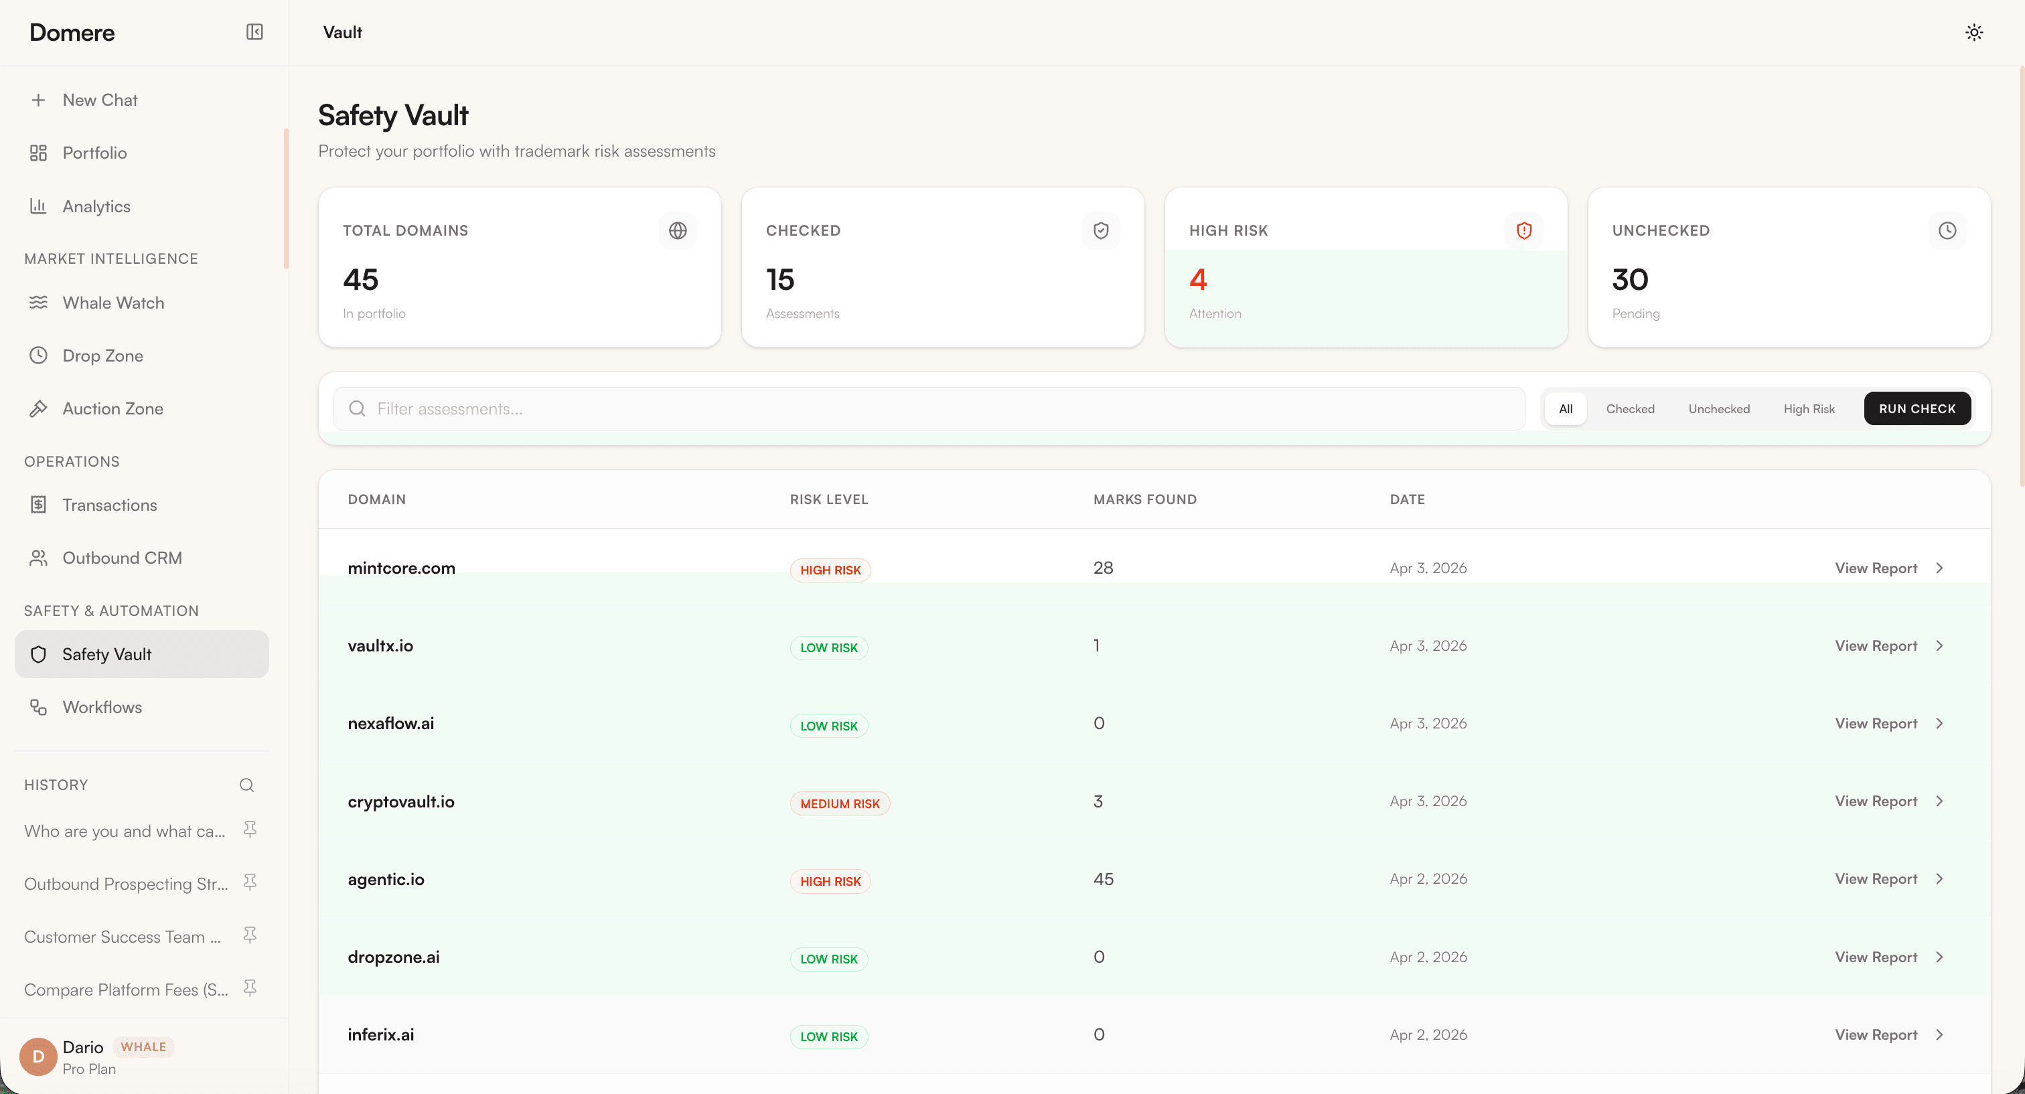Collapse the sidebar panel icon
This screenshot has height=1094, width=2025.
[254, 32]
